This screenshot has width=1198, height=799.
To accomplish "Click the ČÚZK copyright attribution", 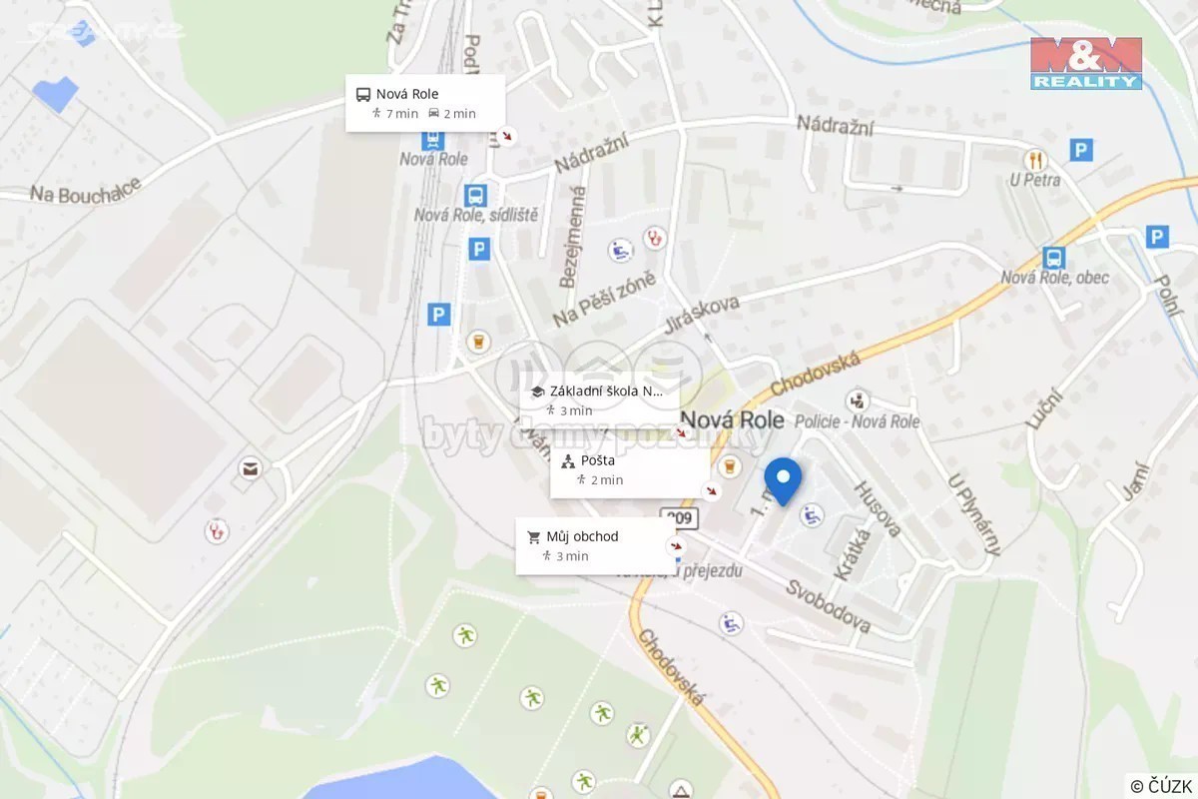I will (x=1162, y=786).
